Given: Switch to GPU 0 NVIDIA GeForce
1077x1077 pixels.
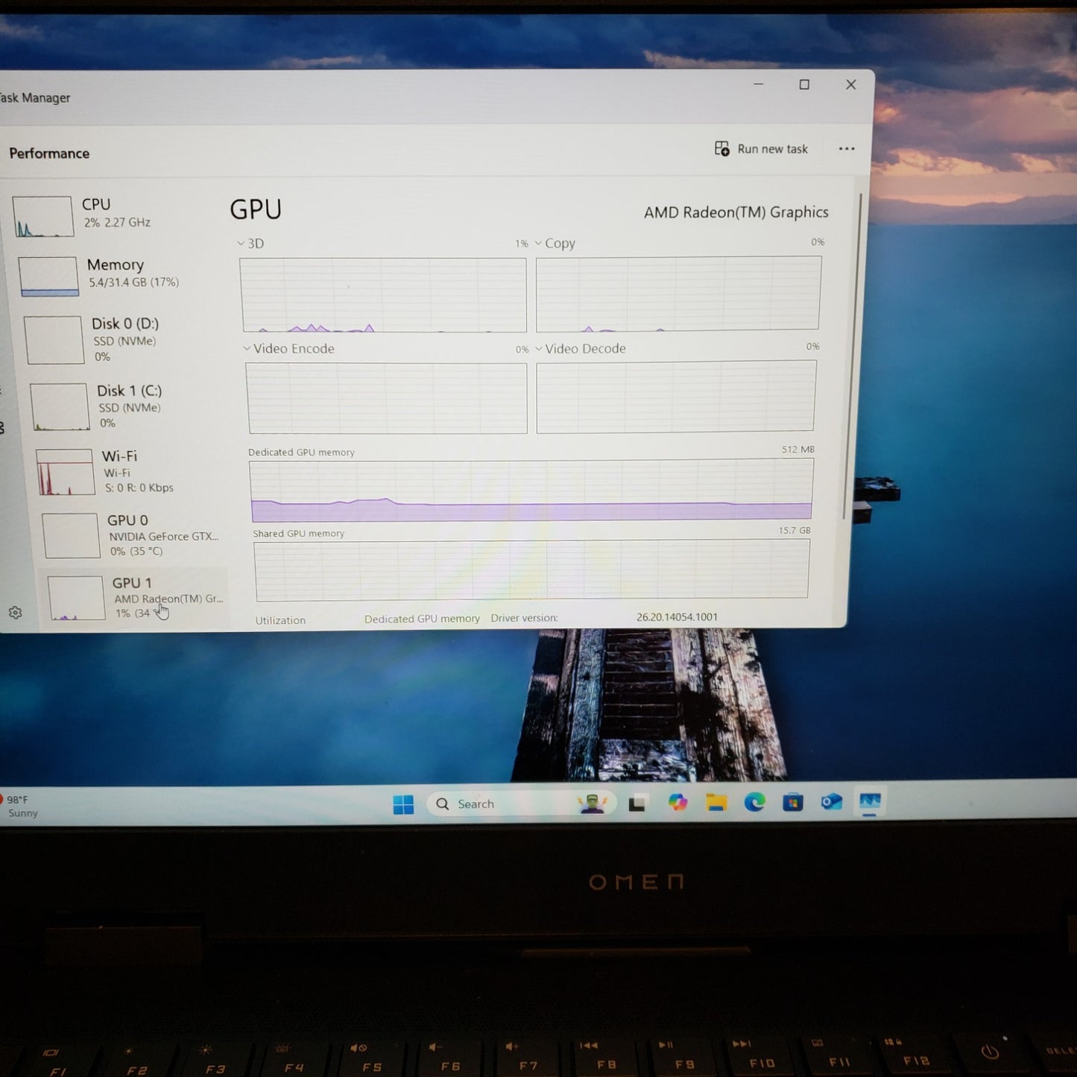Looking at the screenshot, I should coord(133,535).
